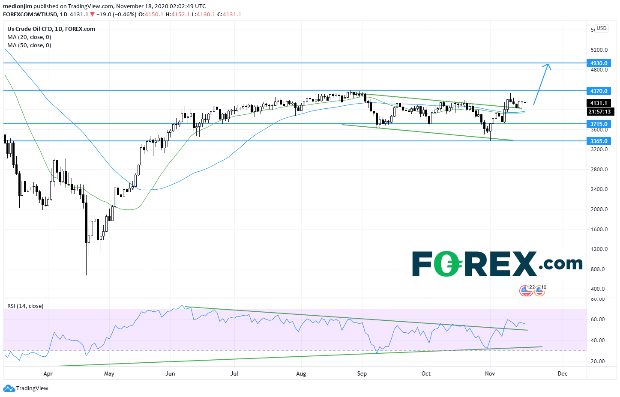Click the Nov label on time axis
Image resolution: width=620 pixels, height=397 pixels.
click(490, 374)
